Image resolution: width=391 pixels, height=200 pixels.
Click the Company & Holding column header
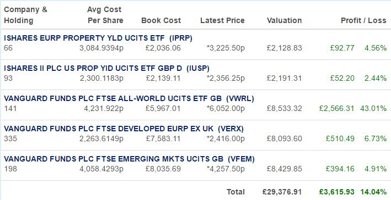(x=25, y=15)
